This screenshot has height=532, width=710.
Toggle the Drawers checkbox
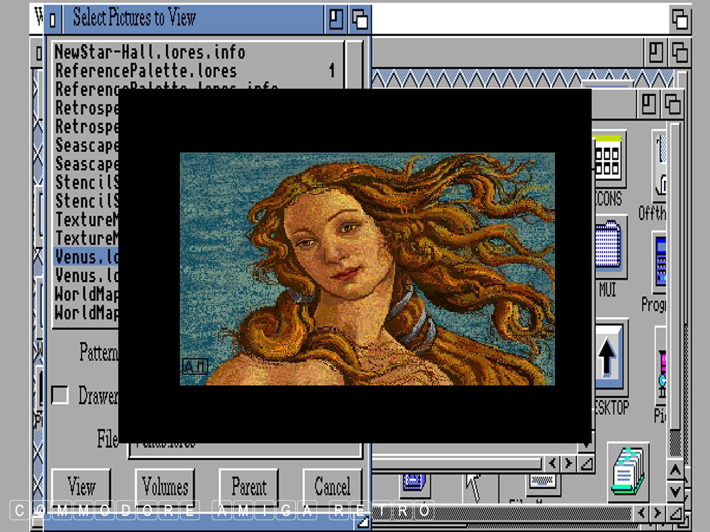click(60, 394)
